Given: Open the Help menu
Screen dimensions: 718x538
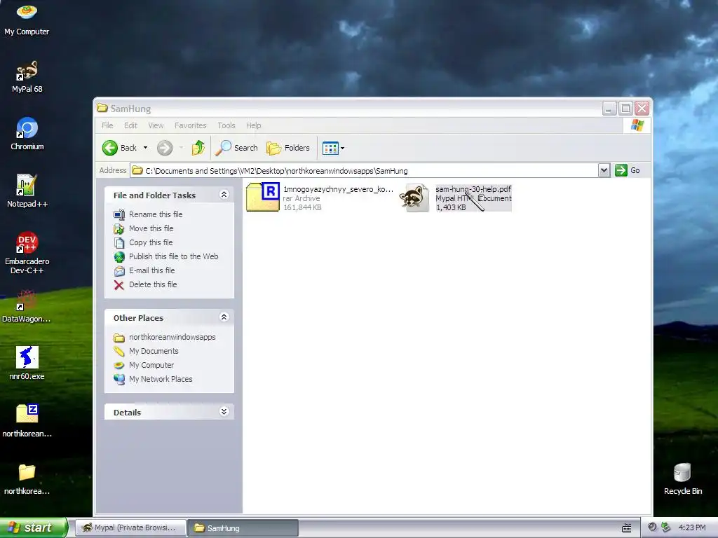Looking at the screenshot, I should (253, 125).
